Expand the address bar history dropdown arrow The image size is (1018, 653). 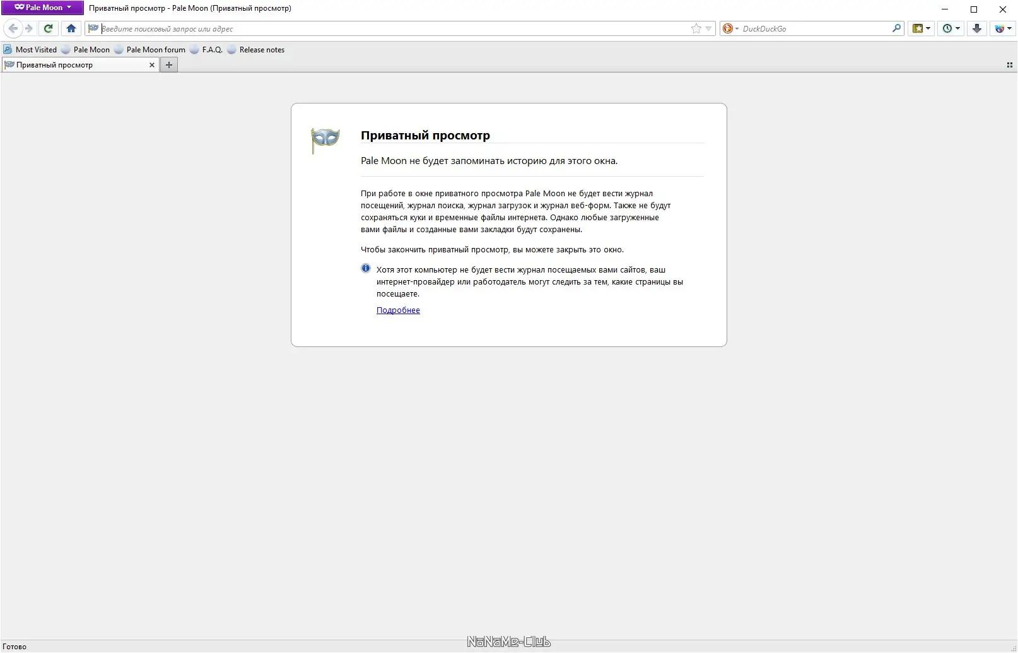tap(708, 28)
